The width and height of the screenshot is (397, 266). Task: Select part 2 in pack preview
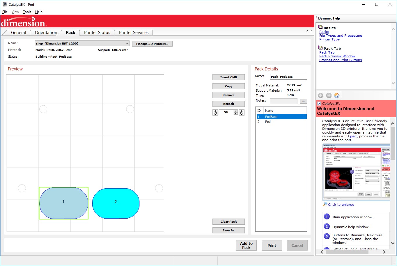pos(116,203)
